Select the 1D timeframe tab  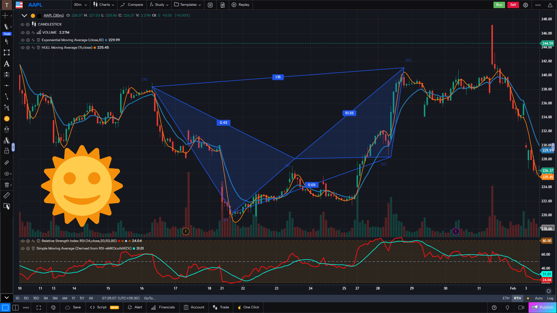17,298
